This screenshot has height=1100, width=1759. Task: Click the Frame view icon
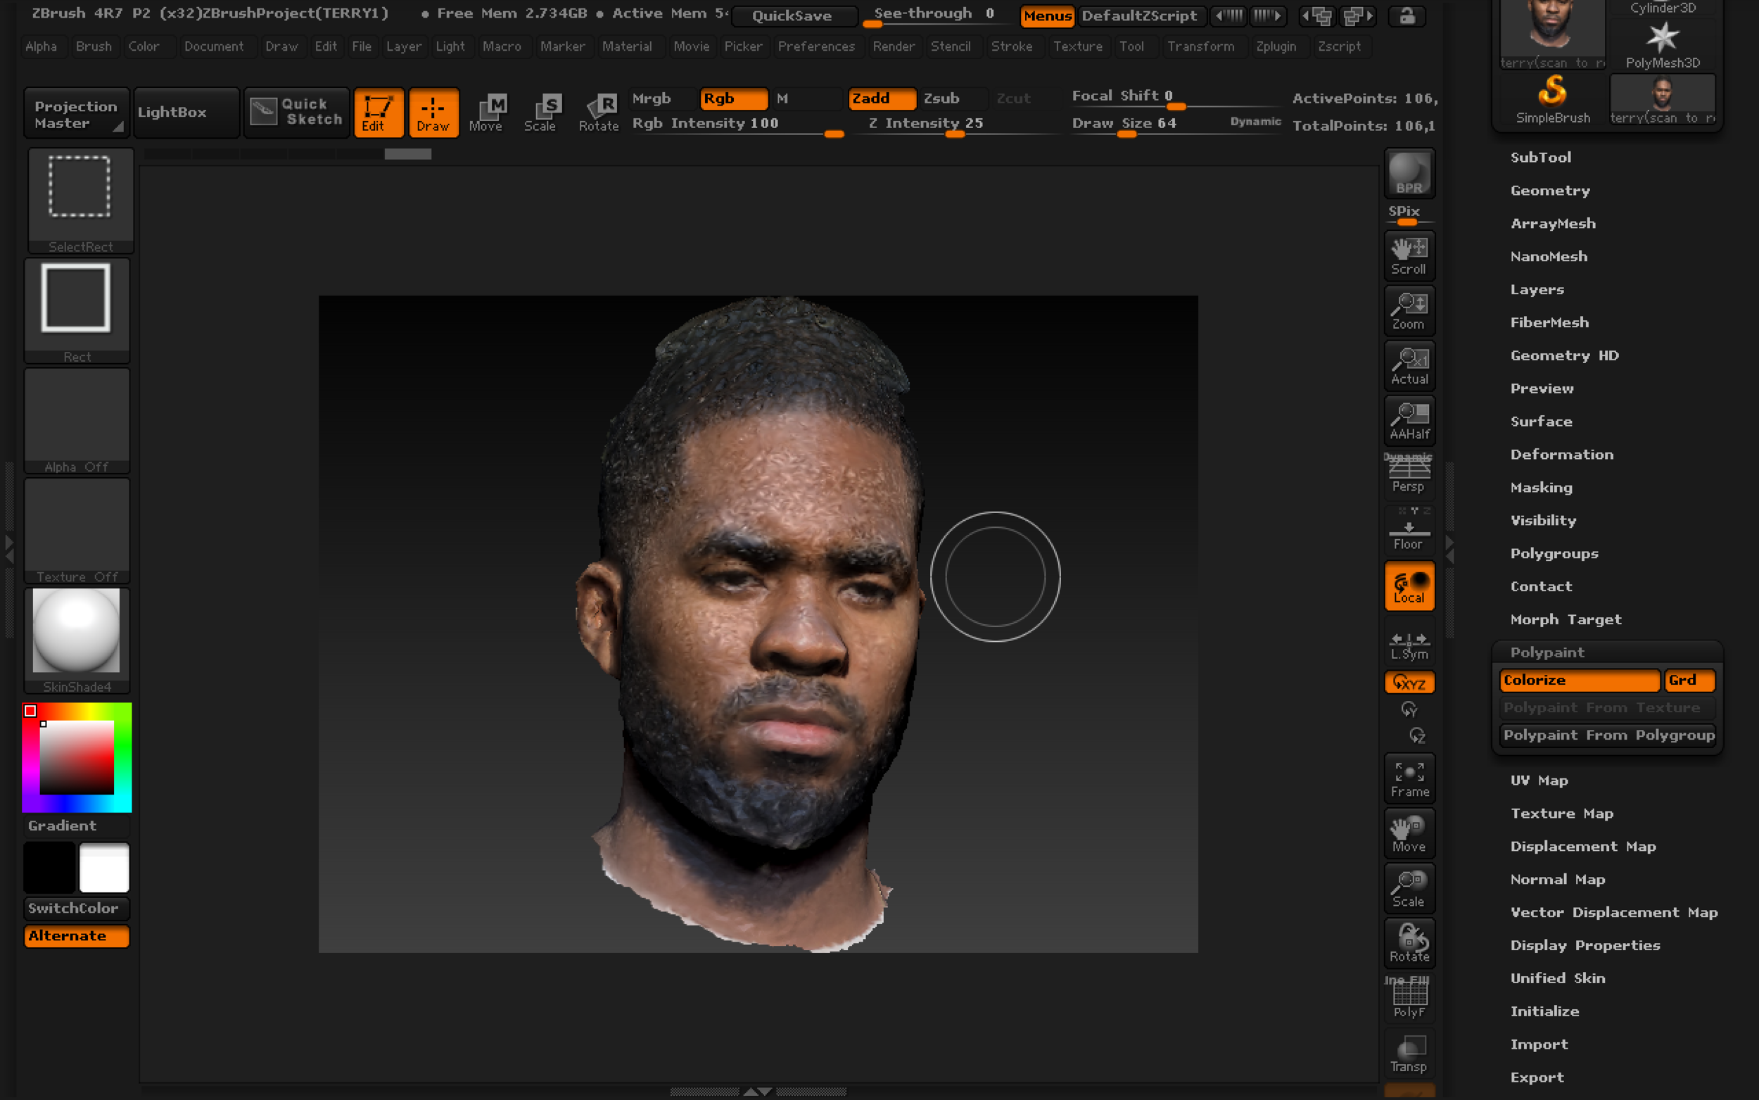pyautogui.click(x=1409, y=777)
